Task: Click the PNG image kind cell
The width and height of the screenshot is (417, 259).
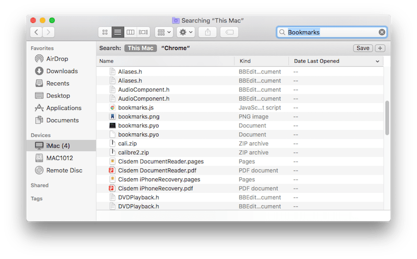Action: coord(253,117)
